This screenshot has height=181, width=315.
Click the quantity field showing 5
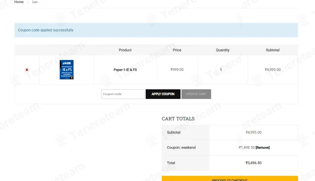coord(222,70)
